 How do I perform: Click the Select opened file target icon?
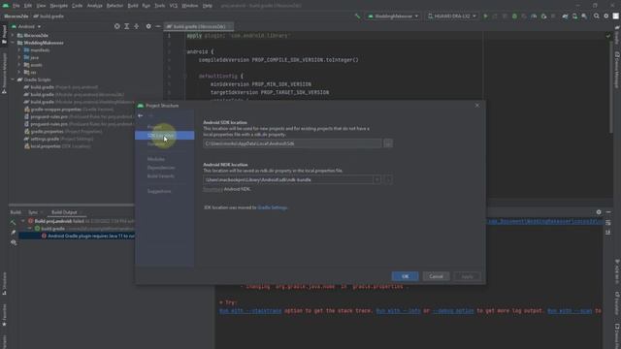click(x=116, y=26)
